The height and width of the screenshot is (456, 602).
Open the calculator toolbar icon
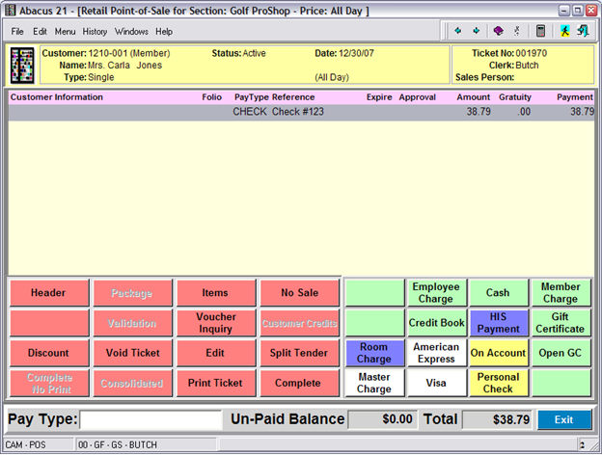(540, 31)
